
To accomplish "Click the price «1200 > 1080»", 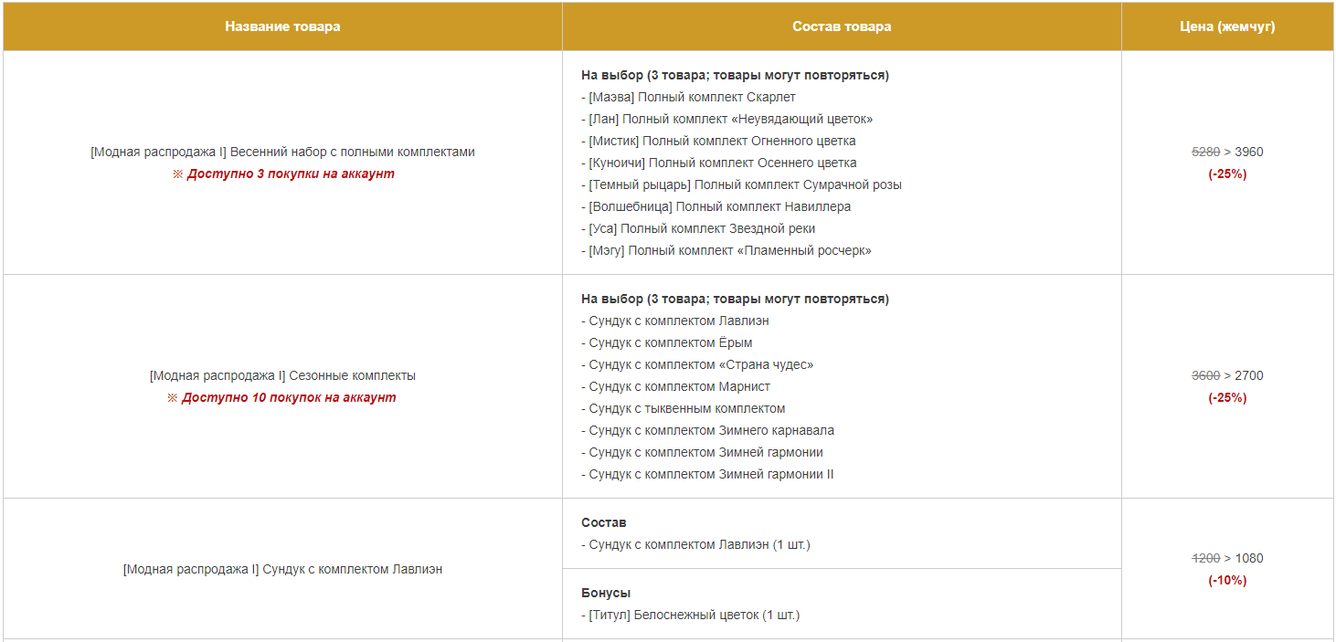I will (1227, 558).
